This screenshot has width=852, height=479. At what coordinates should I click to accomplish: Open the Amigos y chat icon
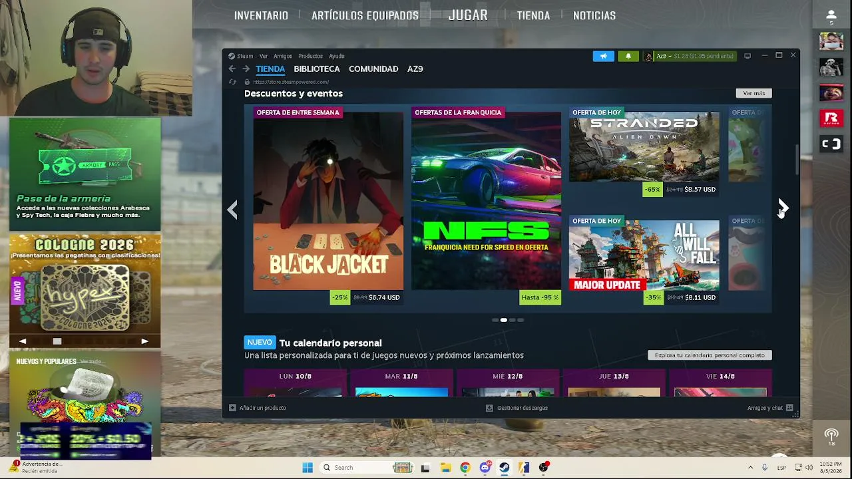tap(789, 408)
